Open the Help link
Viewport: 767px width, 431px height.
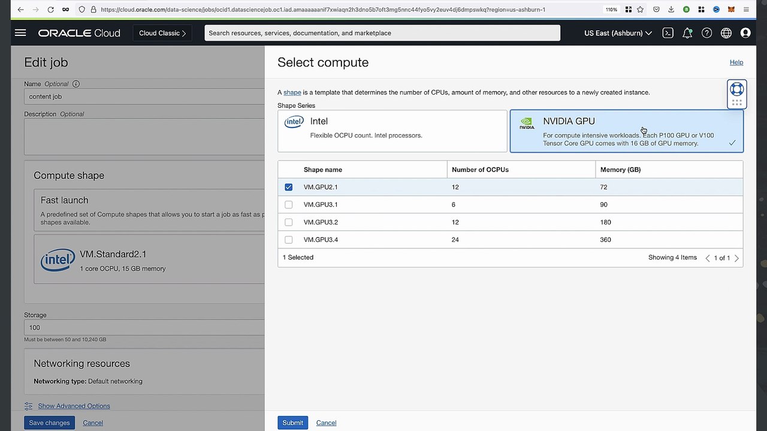point(736,62)
